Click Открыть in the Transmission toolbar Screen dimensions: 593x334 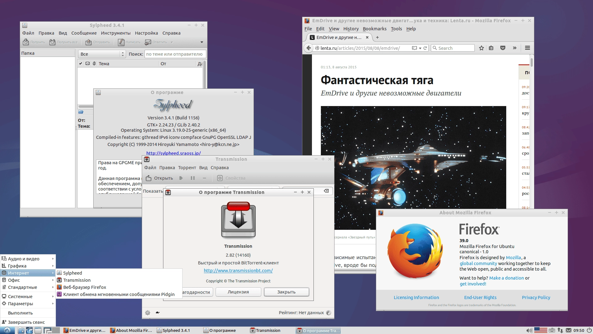coord(159,178)
